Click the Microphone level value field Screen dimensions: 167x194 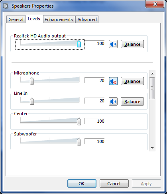click(94, 80)
